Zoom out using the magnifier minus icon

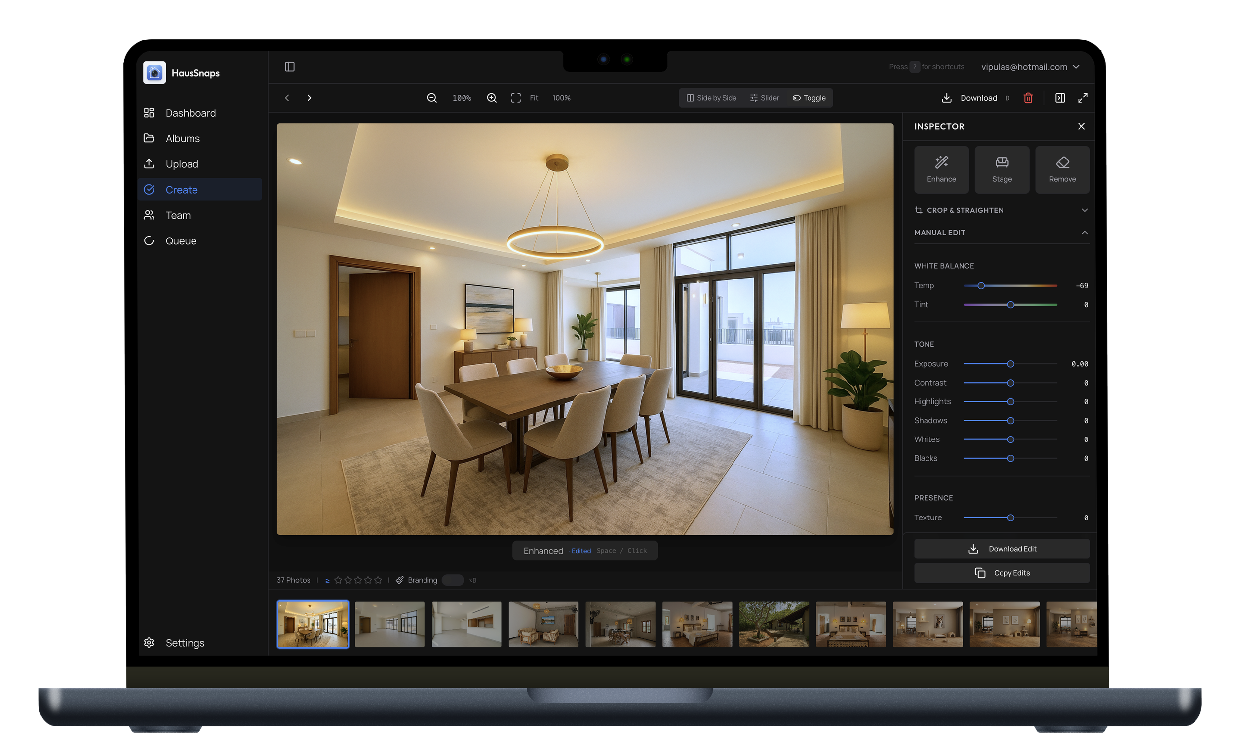(x=432, y=98)
